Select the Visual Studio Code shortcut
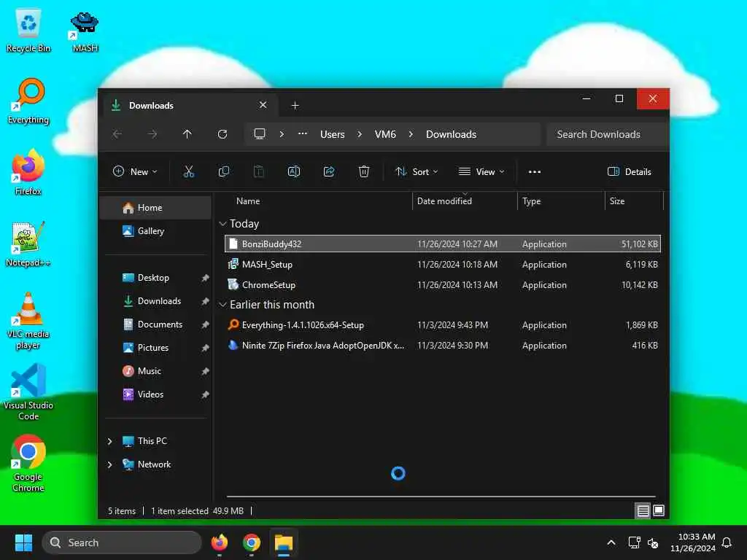The image size is (747, 560). [28, 392]
